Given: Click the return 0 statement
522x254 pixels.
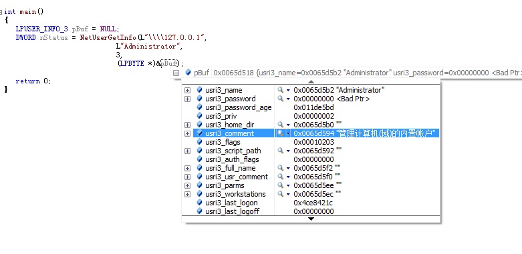Looking at the screenshot, I should click(x=33, y=81).
